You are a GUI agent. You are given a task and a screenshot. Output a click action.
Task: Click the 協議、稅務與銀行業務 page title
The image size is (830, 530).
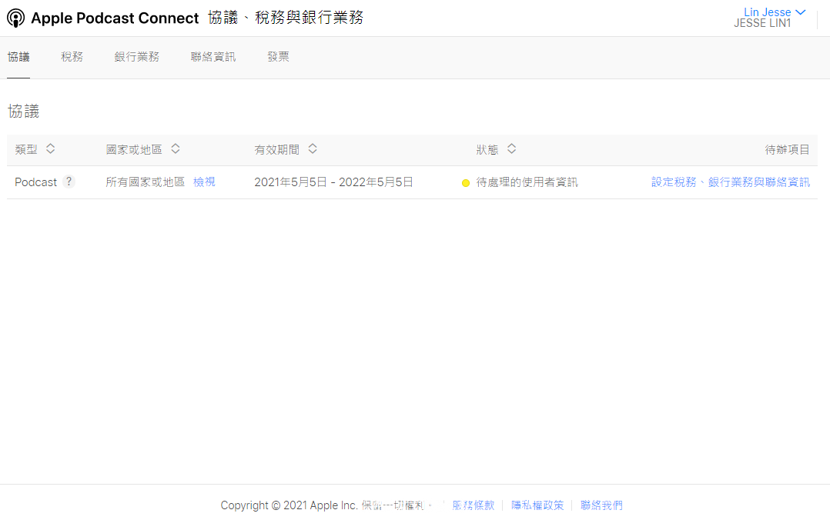coord(286,18)
